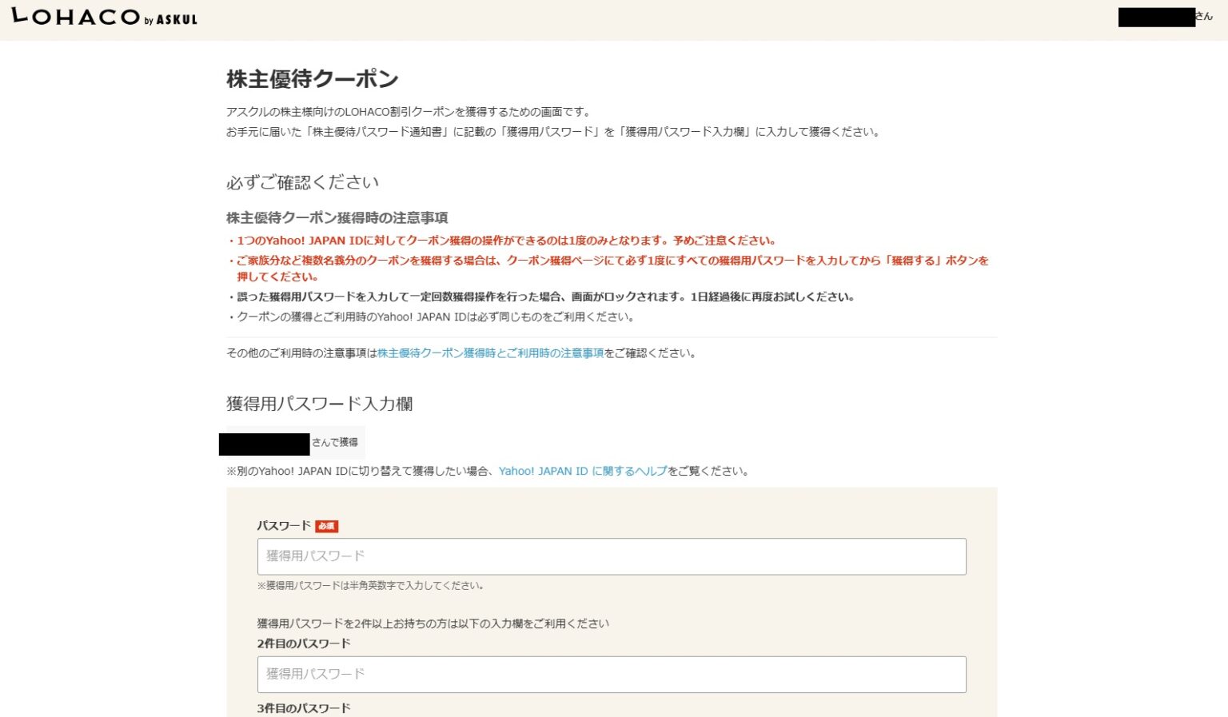The width and height of the screenshot is (1228, 717).
Task: Select the note about passwords for multiple holders
Action: coord(433,623)
